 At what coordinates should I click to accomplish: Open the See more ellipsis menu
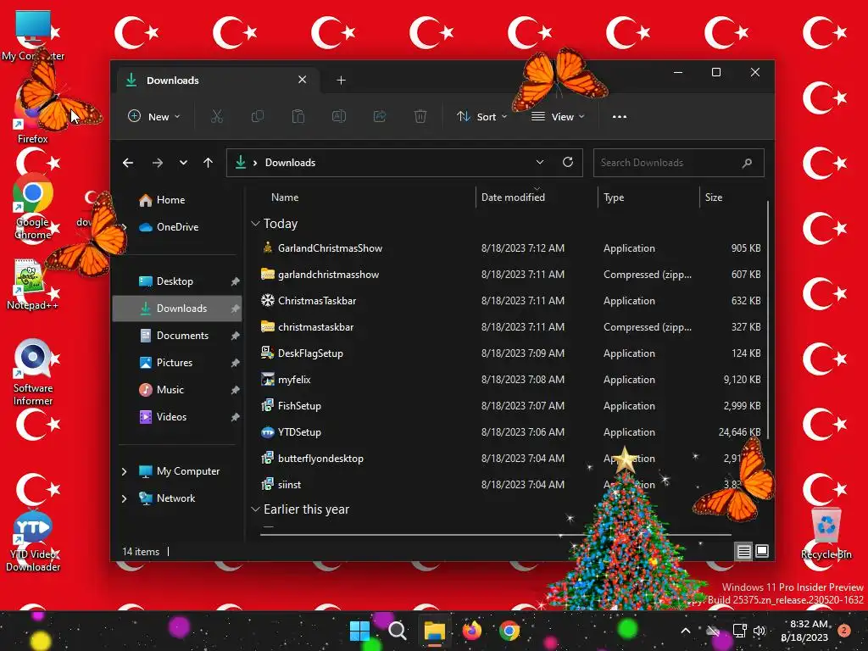click(x=620, y=117)
